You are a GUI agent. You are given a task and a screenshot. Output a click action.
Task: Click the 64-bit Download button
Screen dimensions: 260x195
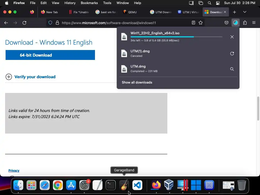pyautogui.click(x=50, y=55)
